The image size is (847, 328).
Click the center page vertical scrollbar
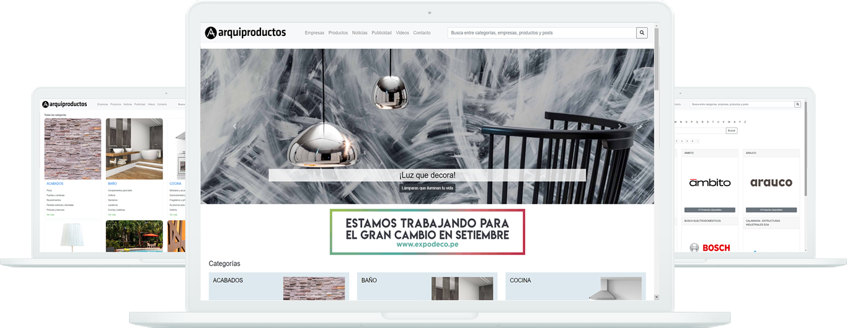(657, 62)
